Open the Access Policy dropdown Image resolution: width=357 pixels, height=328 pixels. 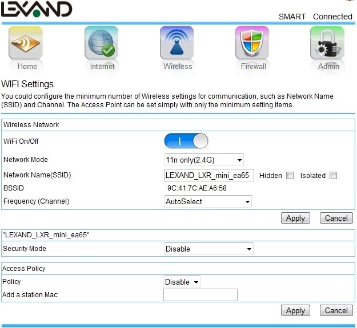point(182,282)
